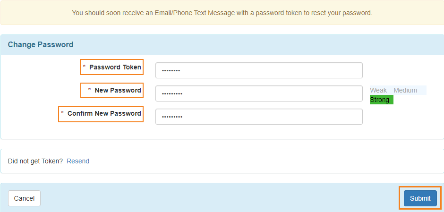Screen dimensions: 444x212
Task: Click the red asterisk beside Confirm New Password
Action: coord(62,113)
